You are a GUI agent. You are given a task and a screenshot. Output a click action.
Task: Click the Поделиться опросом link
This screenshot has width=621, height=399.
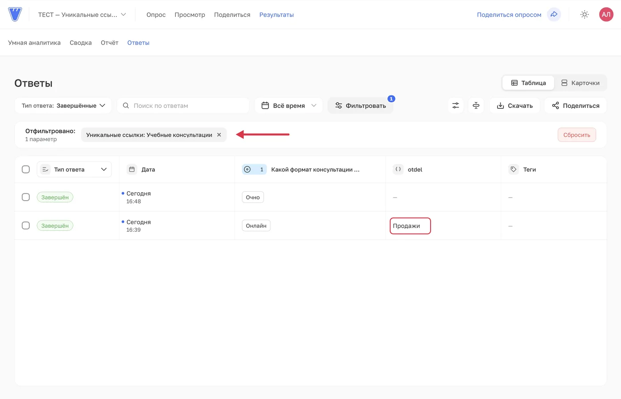509,15
